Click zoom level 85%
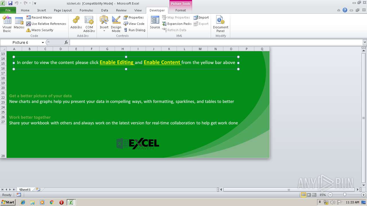 point(323,195)
